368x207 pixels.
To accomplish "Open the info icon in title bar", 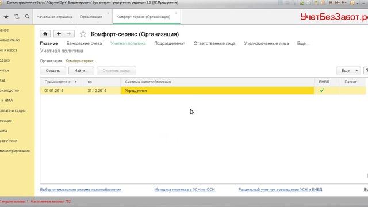I will coord(352,2).
